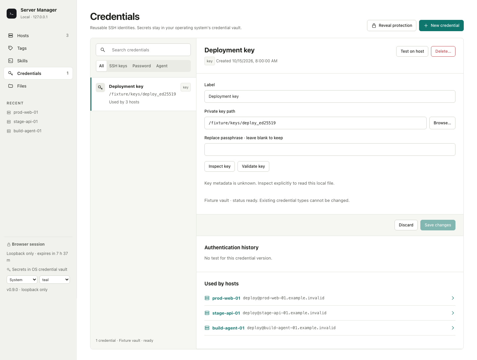Open the System theme dropdown
Image resolution: width=477 pixels, height=360 pixels.
(22, 280)
